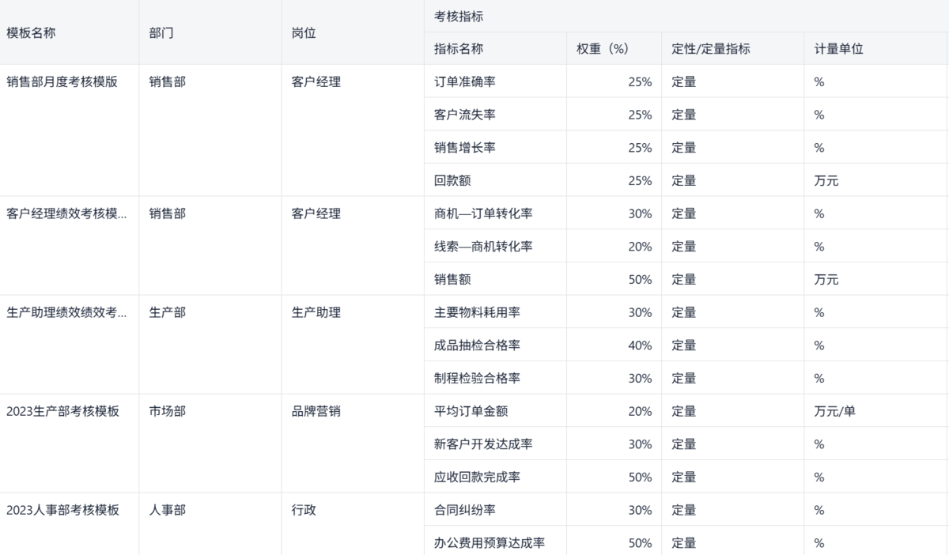Click the 40% weight cell
Screen dimensions: 949x555
640,345
